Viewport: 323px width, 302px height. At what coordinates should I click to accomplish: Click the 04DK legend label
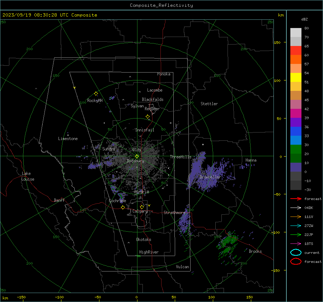[309, 208]
